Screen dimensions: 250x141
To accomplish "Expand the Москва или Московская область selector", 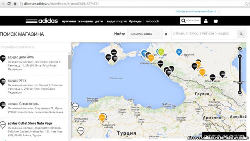I will [198, 11].
